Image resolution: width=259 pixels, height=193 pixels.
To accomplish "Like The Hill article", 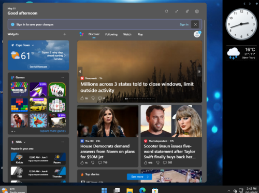I will point(82,162).
